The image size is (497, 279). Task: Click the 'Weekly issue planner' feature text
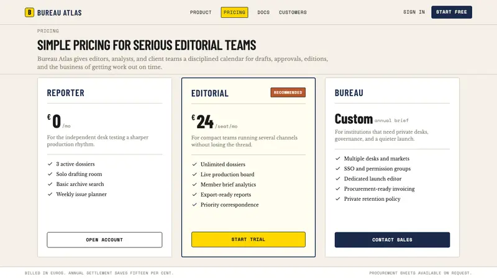[x=81, y=194]
